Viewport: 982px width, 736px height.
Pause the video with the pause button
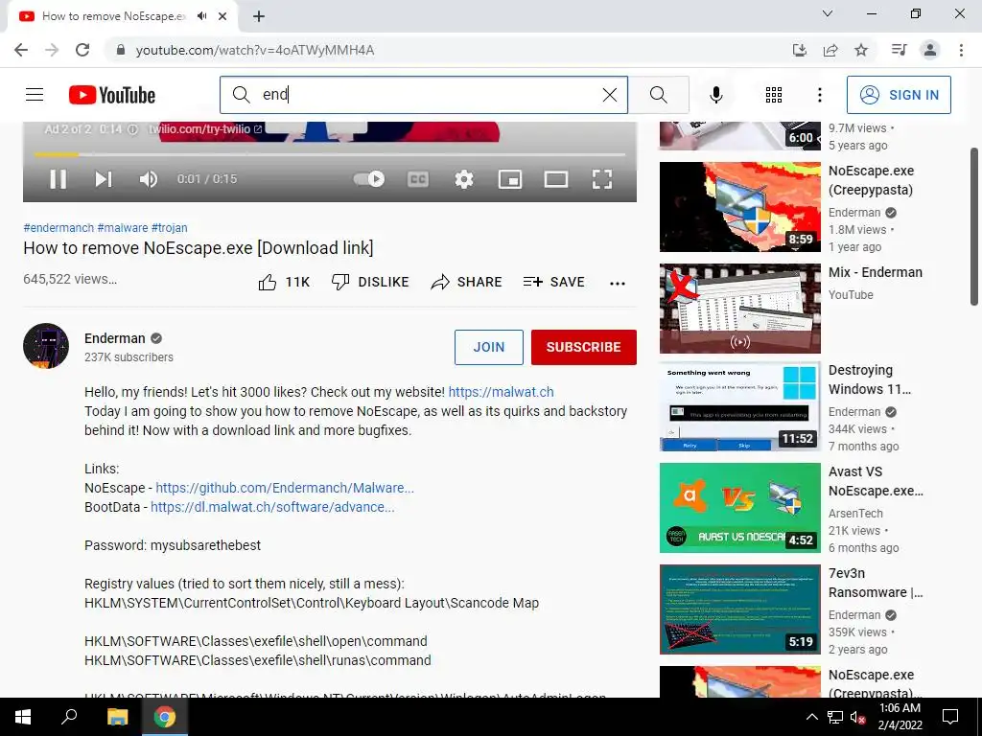point(58,179)
